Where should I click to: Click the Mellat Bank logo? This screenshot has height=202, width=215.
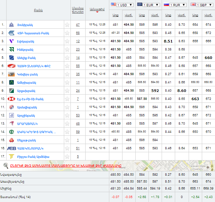pyautogui.click(x=12, y=140)
